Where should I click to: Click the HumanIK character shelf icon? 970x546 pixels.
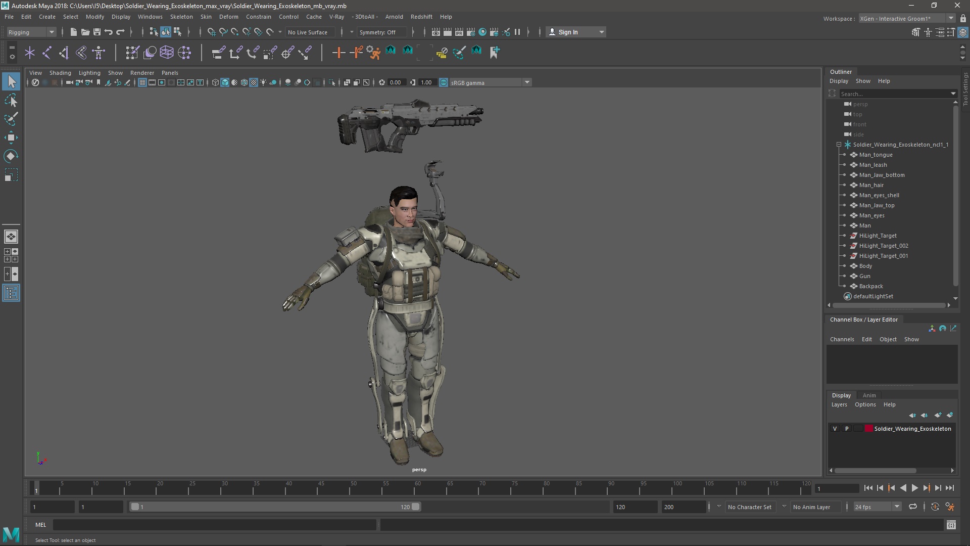[99, 52]
